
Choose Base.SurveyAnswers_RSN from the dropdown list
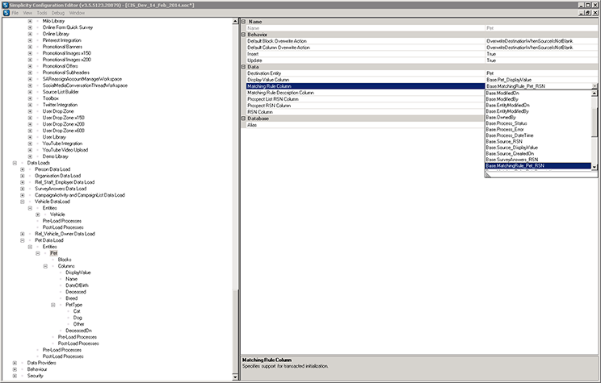tap(538, 160)
